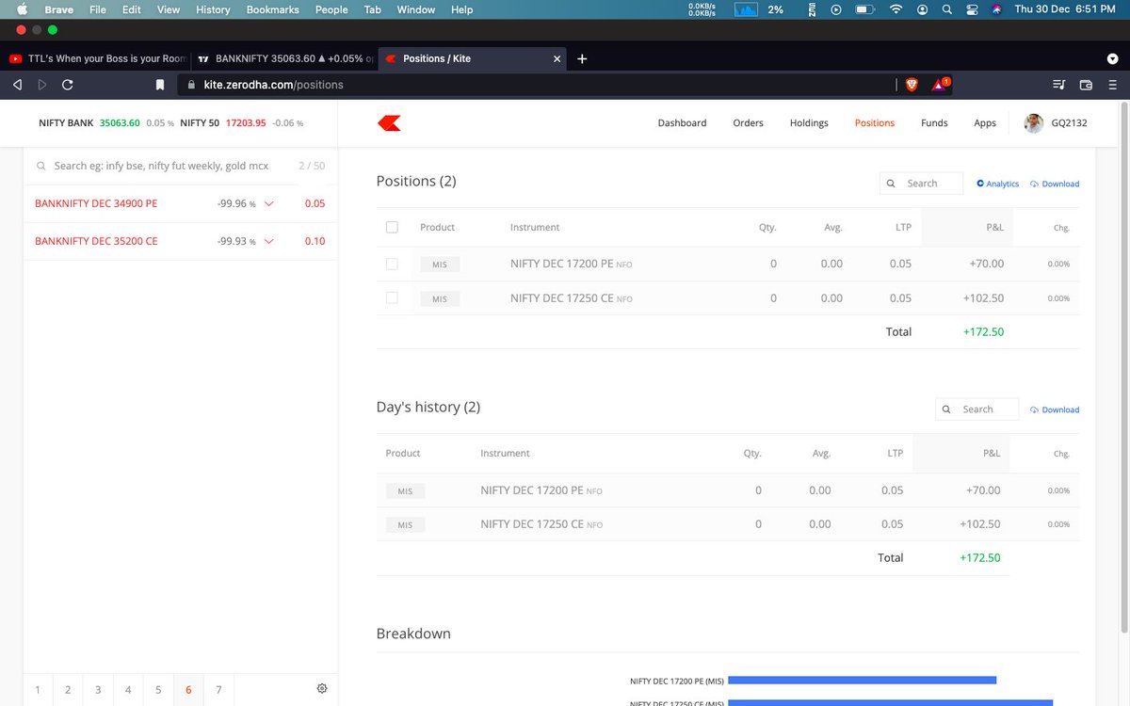
Task: Sort positions by Instrument column header
Action: click(x=535, y=227)
